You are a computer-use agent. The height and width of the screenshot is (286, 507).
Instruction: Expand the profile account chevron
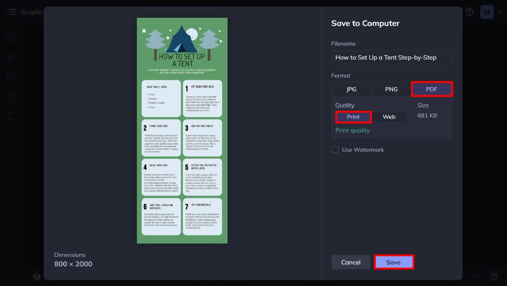tap(499, 12)
